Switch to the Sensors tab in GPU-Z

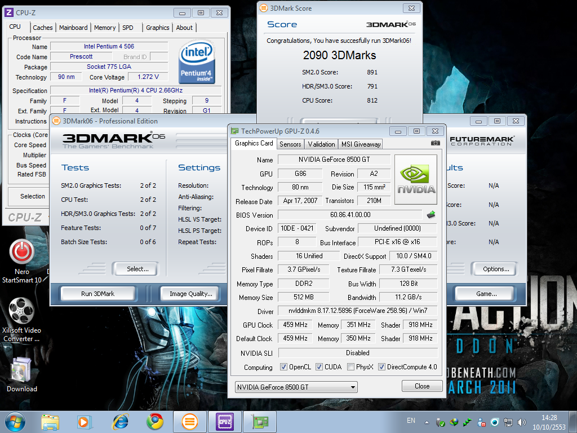click(x=290, y=144)
